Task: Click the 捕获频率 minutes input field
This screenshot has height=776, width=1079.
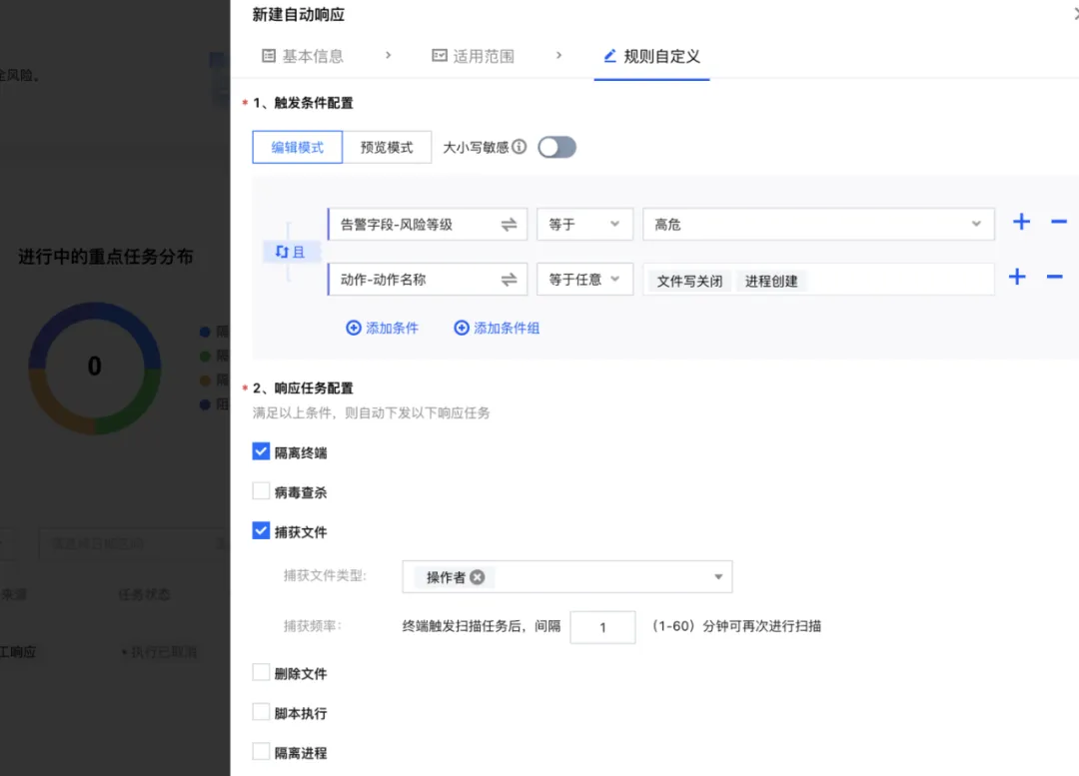Action: (602, 627)
